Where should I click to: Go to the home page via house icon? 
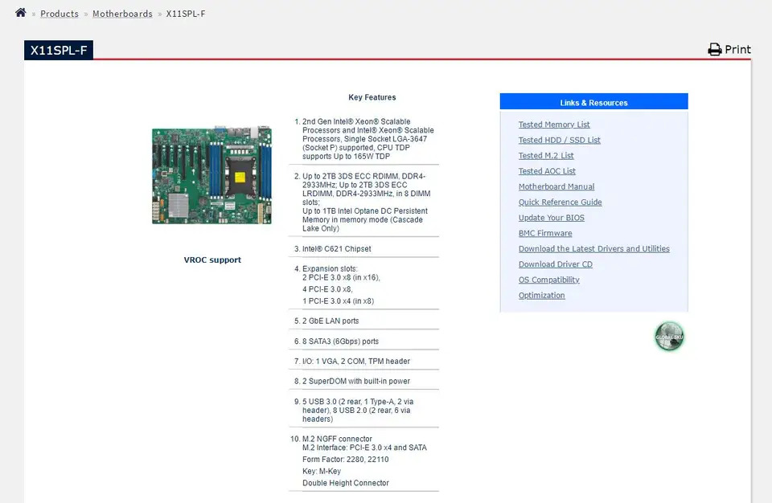(x=21, y=12)
